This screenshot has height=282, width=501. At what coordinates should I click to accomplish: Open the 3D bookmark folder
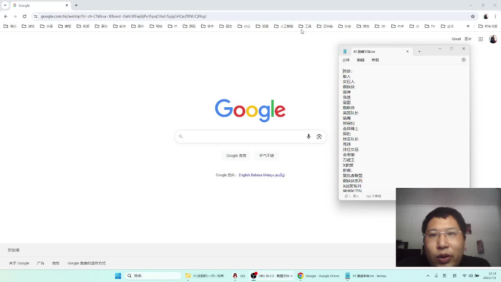pyautogui.click(x=380, y=26)
